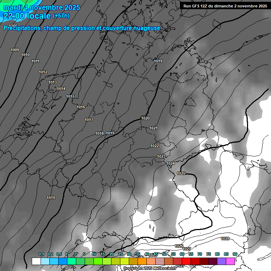Click the white swatch in precipitation legend
Image resolution: width=271 pixels, height=271 pixels.
(x=36, y=261)
